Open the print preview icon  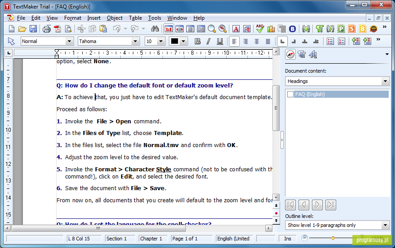click(x=68, y=29)
